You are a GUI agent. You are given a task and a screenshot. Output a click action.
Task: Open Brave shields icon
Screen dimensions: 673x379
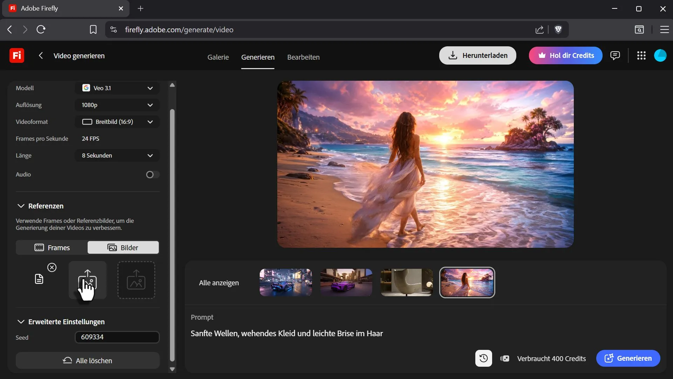click(558, 29)
